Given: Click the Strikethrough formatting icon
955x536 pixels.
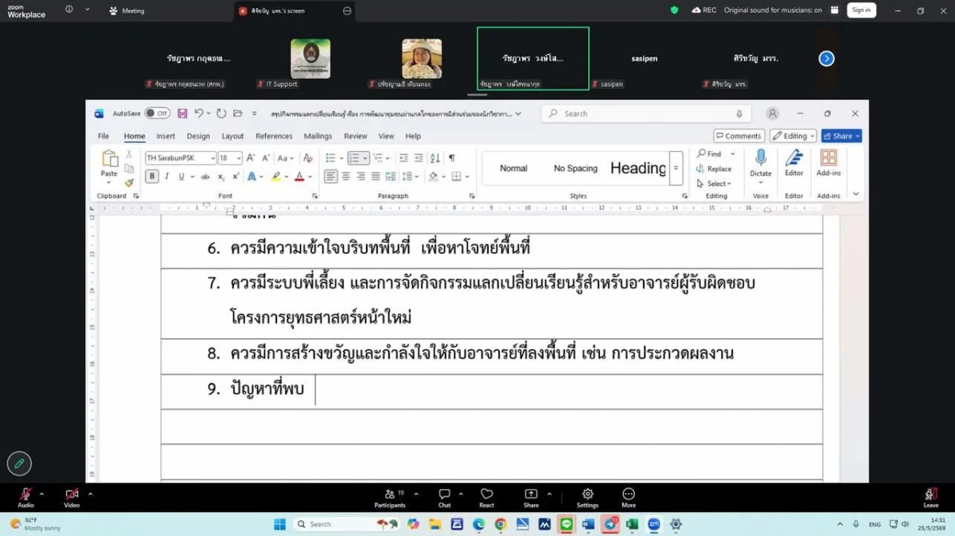Looking at the screenshot, I should (x=205, y=177).
